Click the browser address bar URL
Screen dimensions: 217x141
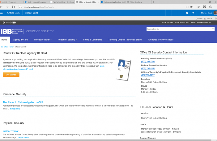click(x=39, y=7)
